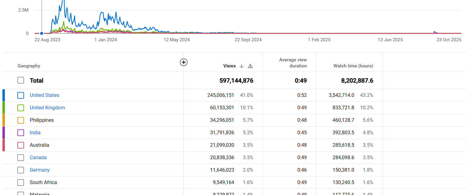Open the Canada geography link
Screen dimensions: 466x195
[38, 157]
